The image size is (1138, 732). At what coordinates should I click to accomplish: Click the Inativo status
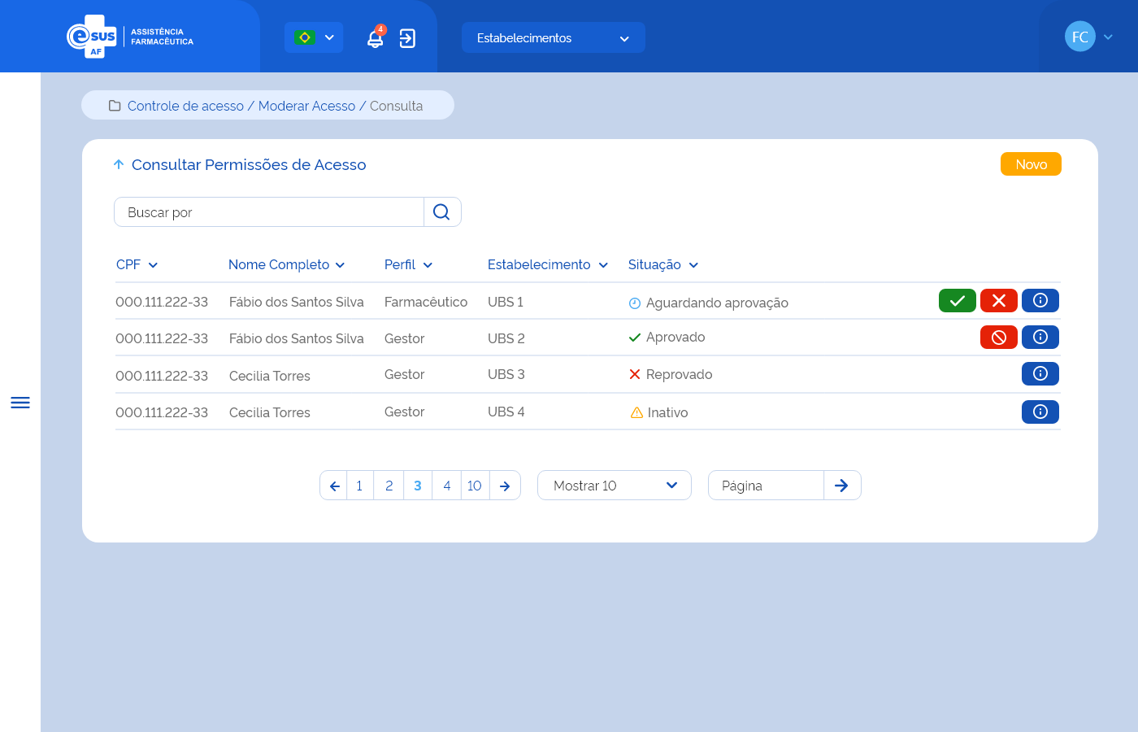659,412
